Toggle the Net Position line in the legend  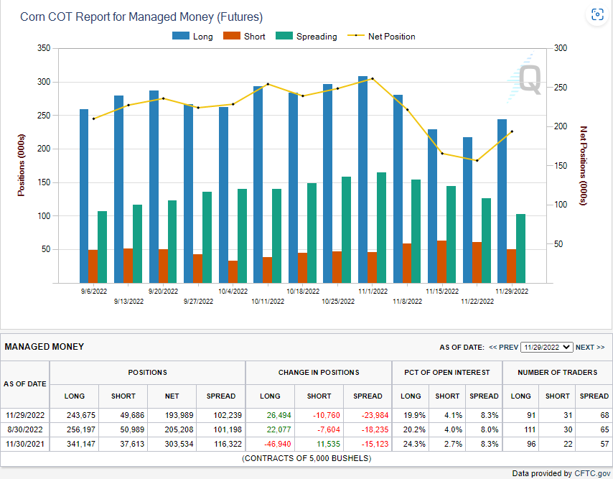(382, 37)
